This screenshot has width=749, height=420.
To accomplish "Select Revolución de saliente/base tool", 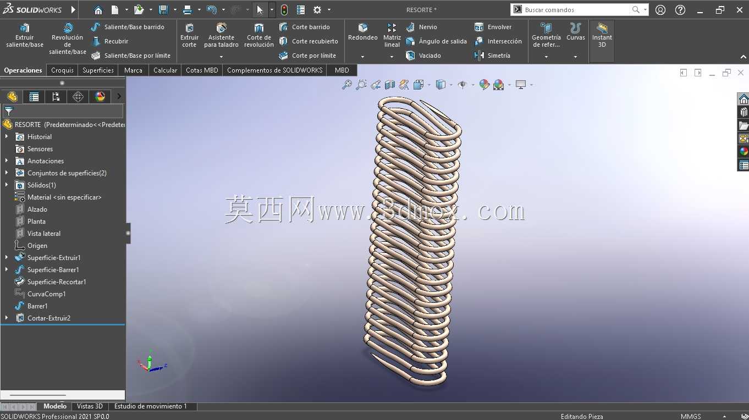I will coord(68,38).
